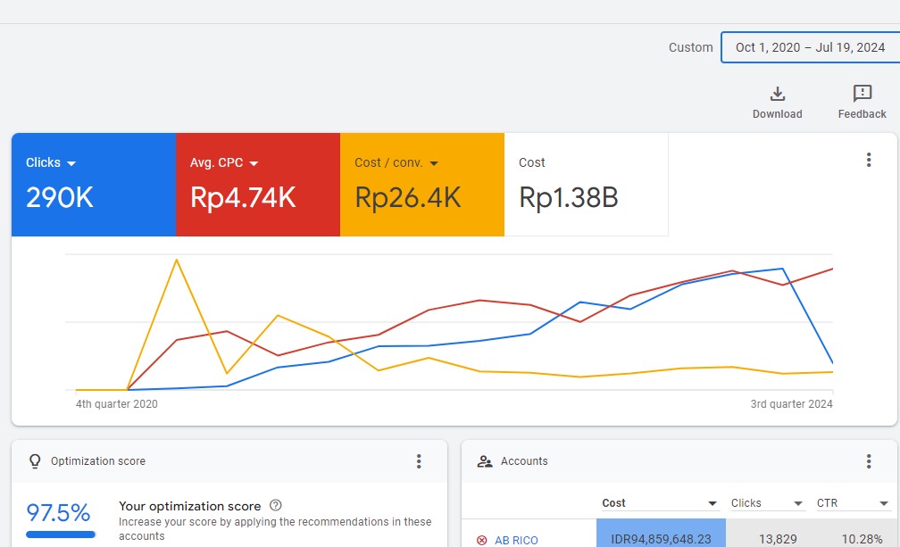Viewport: 900px width, 547px height.
Task: Select the yellow tile showing Rp26.4K
Action: (x=421, y=185)
